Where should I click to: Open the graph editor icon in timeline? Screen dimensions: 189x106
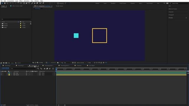coord(53,69)
